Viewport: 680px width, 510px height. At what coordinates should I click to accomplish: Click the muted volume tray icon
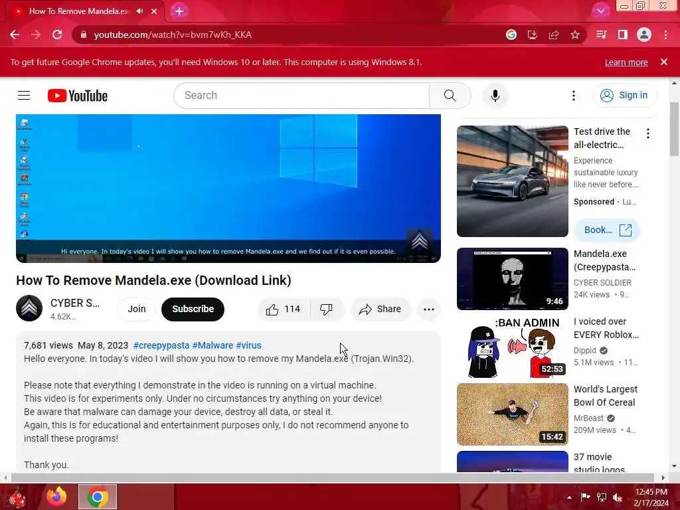(618, 497)
